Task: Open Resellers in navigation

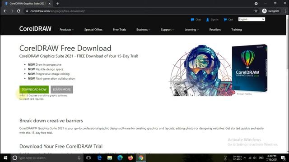Action: (x=215, y=30)
